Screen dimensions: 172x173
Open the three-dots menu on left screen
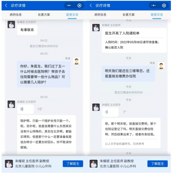[x=69, y=5]
